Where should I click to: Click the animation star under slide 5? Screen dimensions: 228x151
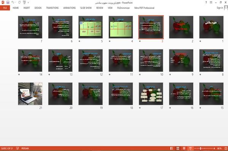point(79,41)
